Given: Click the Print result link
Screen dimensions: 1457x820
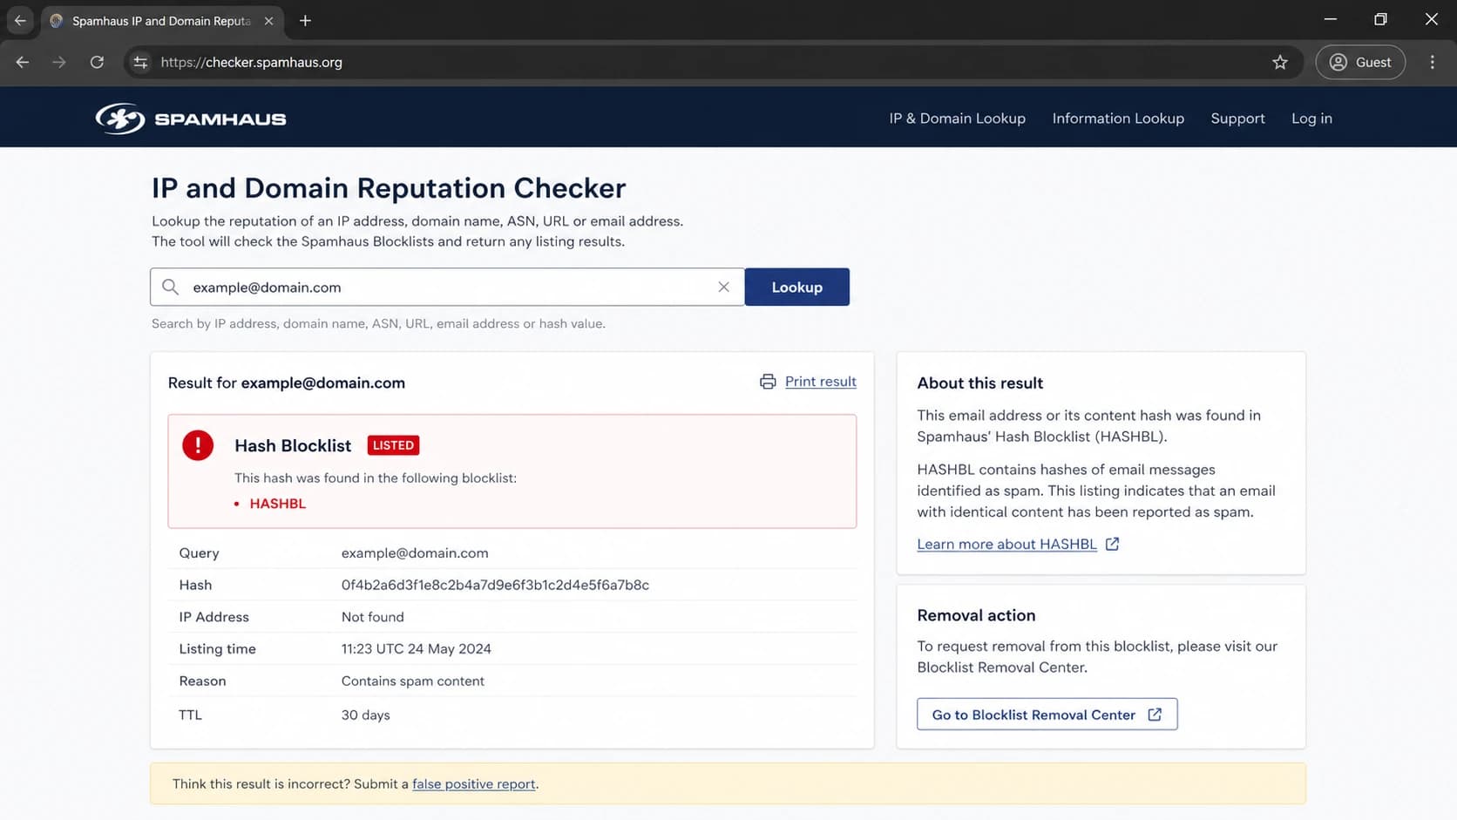Looking at the screenshot, I should point(820,382).
